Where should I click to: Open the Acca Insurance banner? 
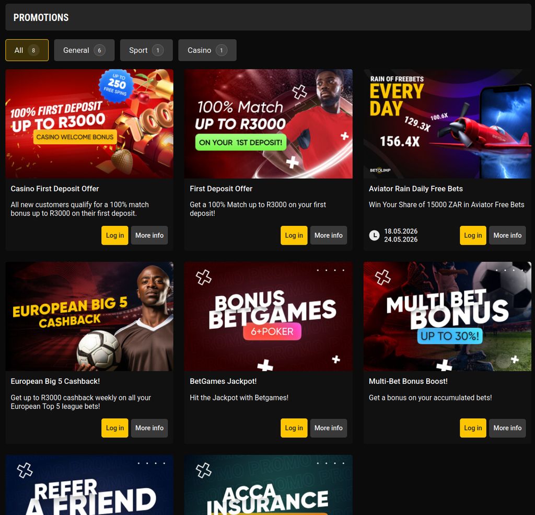(268, 485)
